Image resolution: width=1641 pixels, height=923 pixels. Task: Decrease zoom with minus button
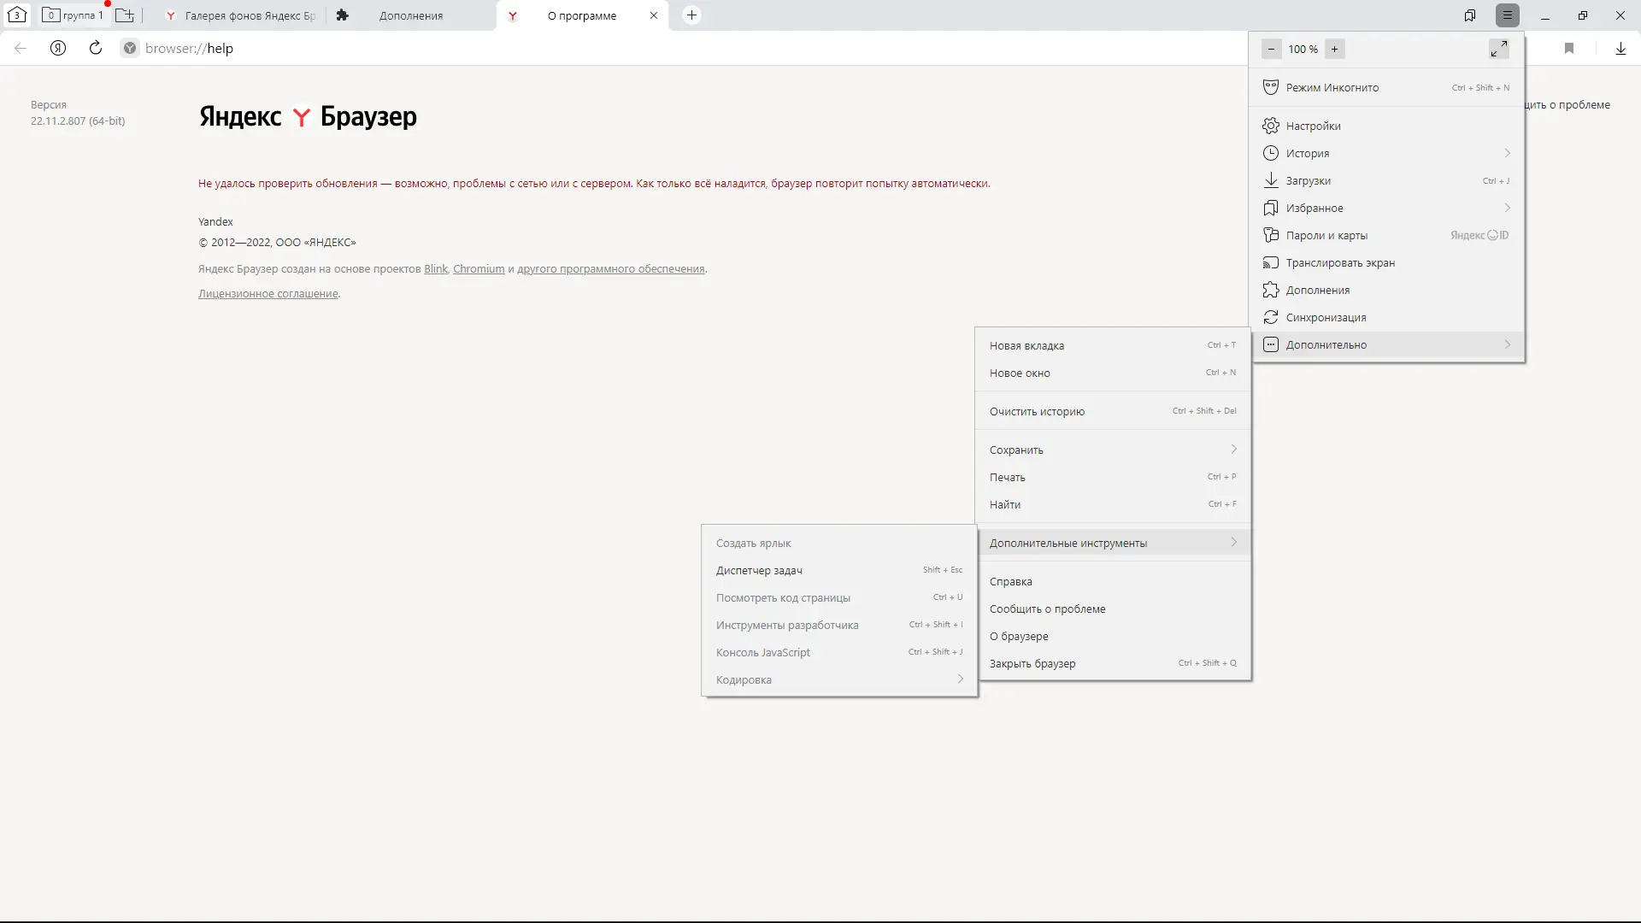[1271, 49]
